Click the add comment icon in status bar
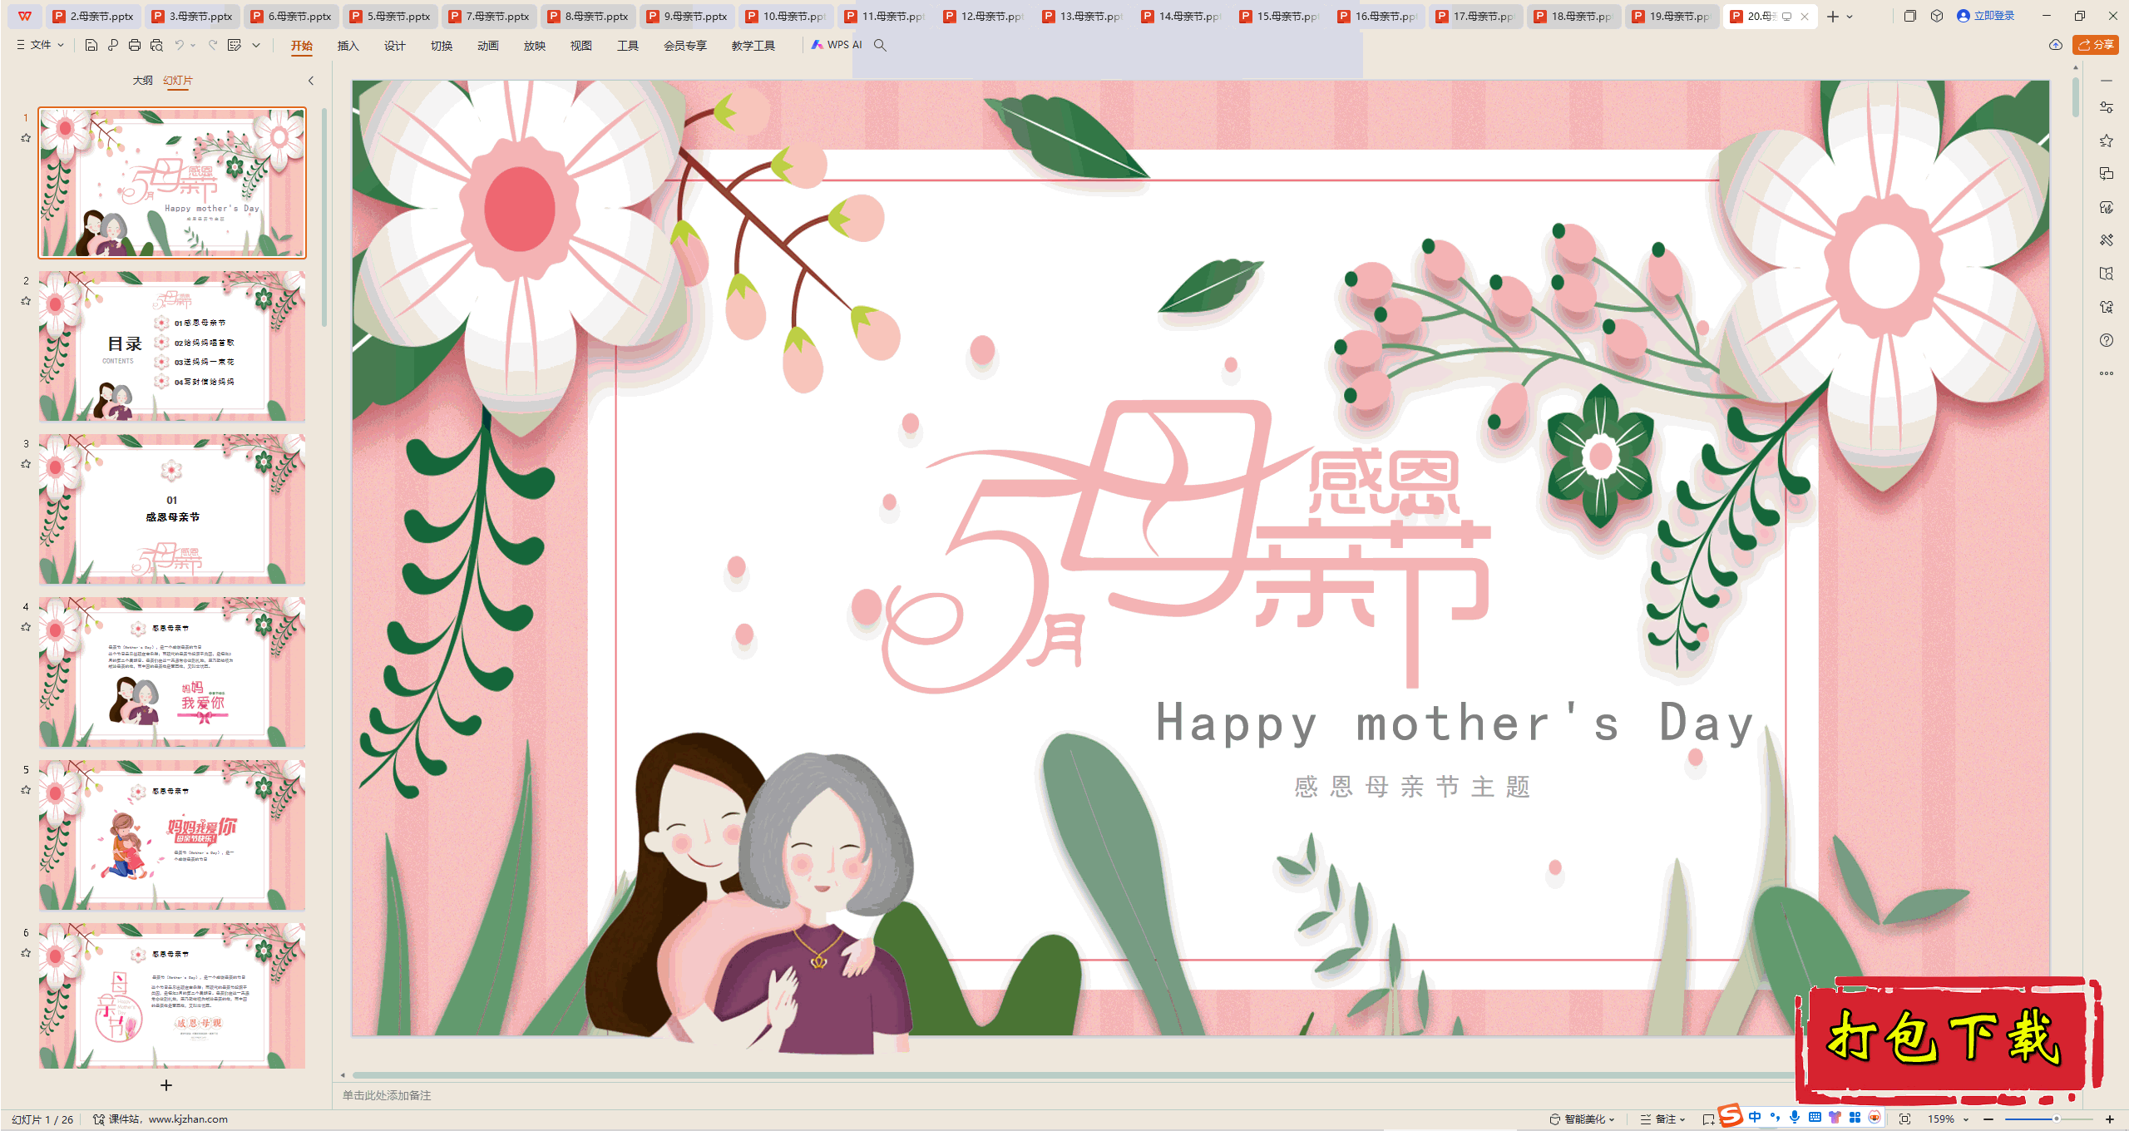Screen dimensions: 2129x1131 tap(1707, 1119)
